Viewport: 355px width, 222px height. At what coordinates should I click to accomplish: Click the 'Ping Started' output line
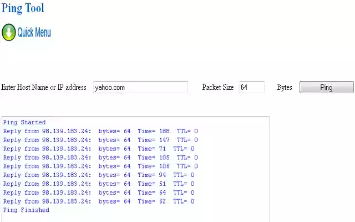pyautogui.click(x=24, y=122)
